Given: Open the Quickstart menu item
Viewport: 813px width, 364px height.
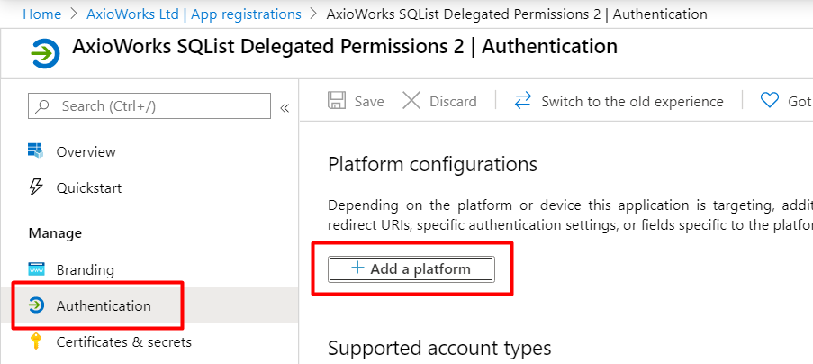Looking at the screenshot, I should click(x=88, y=187).
